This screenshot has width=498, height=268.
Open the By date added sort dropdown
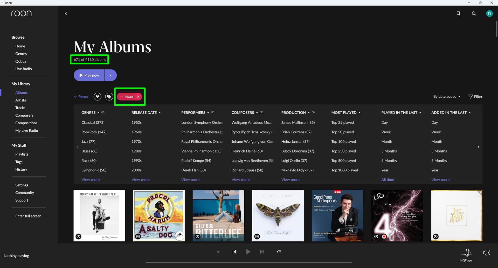pyautogui.click(x=447, y=97)
